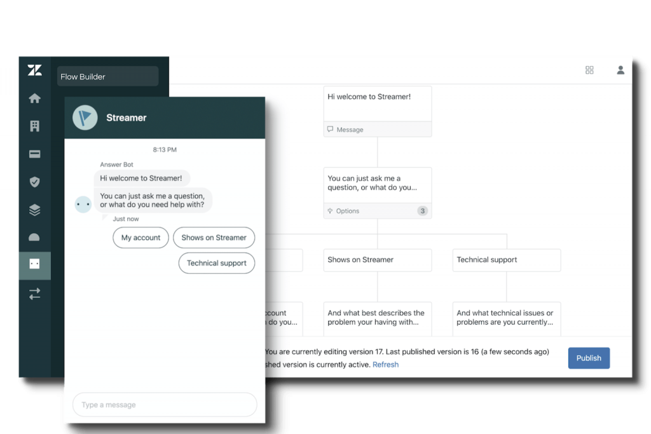Image resolution: width=651 pixels, height=434 pixels.
Task: Open the stacked layers icon
Action: (35, 210)
